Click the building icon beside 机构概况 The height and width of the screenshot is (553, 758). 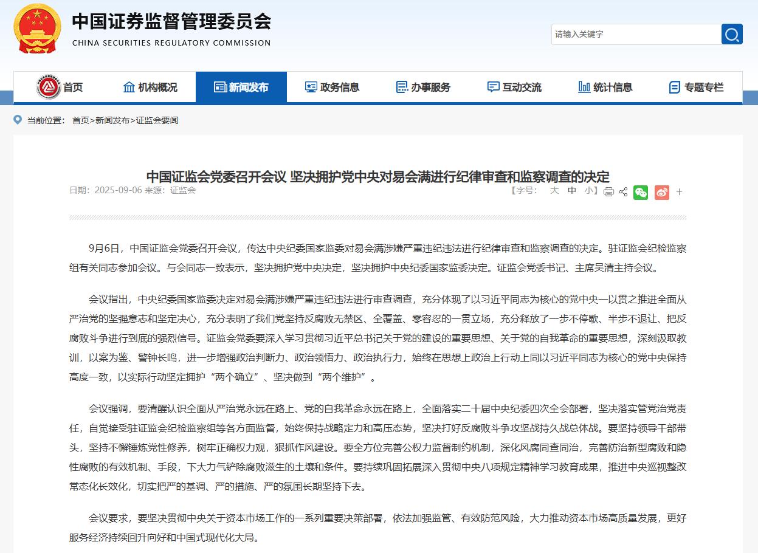[129, 87]
